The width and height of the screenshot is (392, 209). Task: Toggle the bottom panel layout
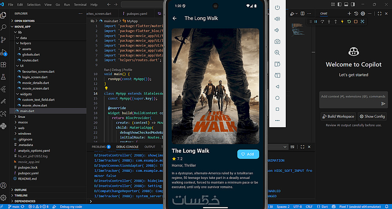point(346,4)
